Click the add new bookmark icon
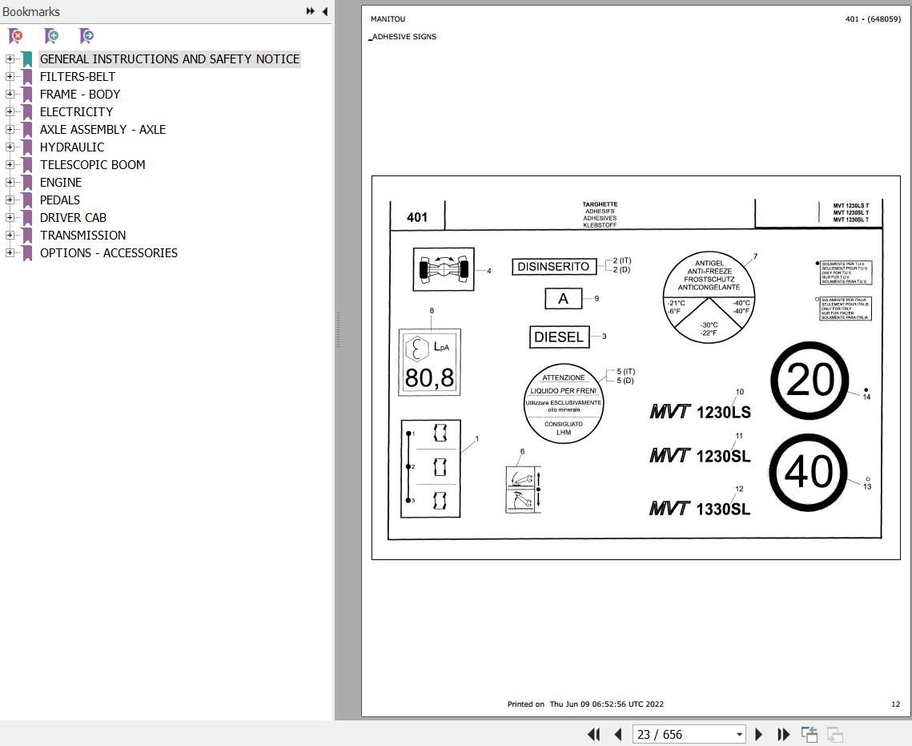The image size is (912, 746). 51,36
